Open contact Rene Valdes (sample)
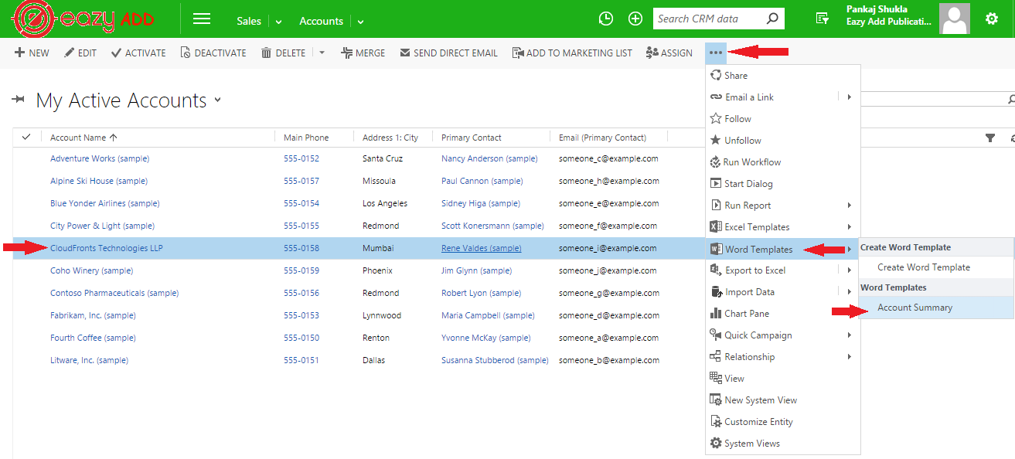Viewport: 1015px width, 459px height. point(481,248)
